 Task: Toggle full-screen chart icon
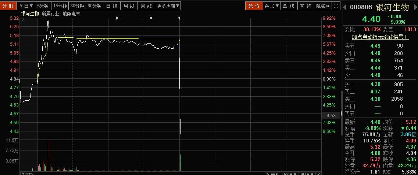pos(336,6)
